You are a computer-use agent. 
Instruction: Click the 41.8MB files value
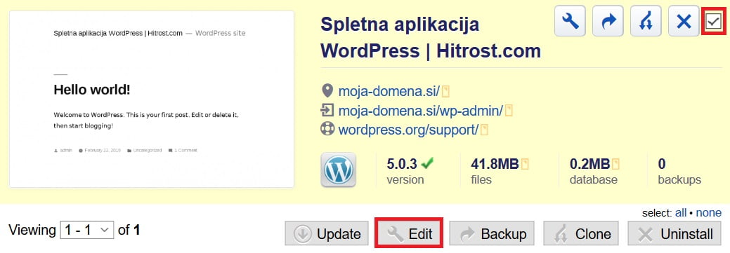point(495,164)
